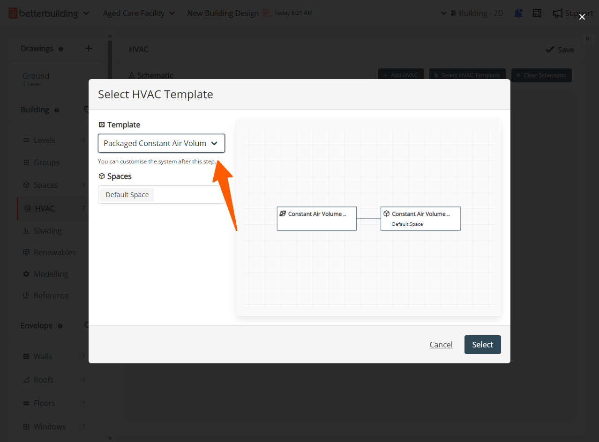Close the dialog with the X icon
The width and height of the screenshot is (599, 442).
(582, 17)
